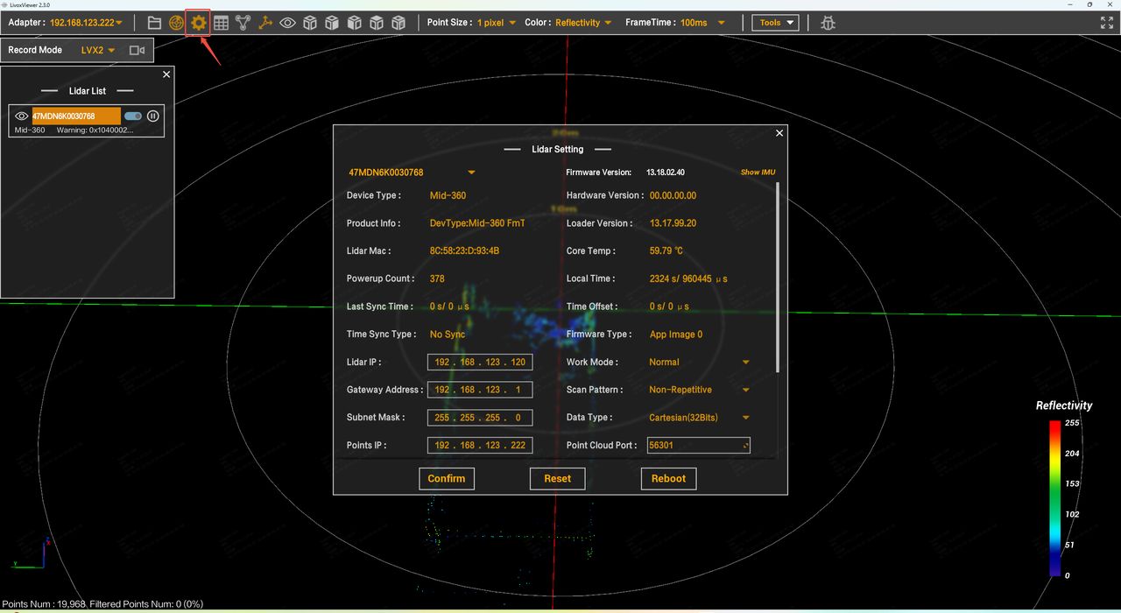The width and height of the screenshot is (1121, 613).
Task: Switch off the lidar enable toggle in Lidar List
Action: [133, 116]
